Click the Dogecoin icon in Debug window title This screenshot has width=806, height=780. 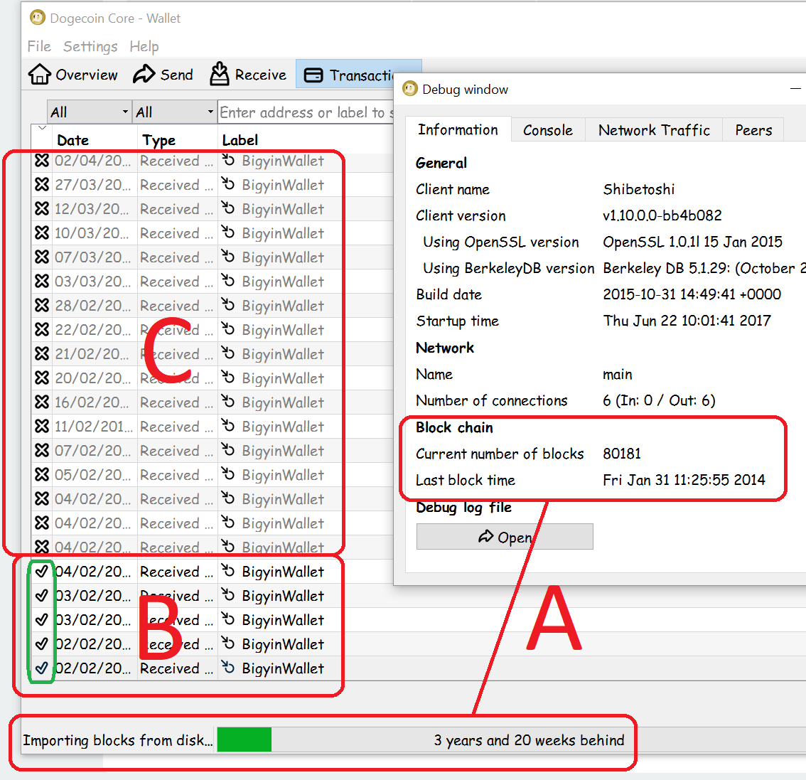coord(409,88)
